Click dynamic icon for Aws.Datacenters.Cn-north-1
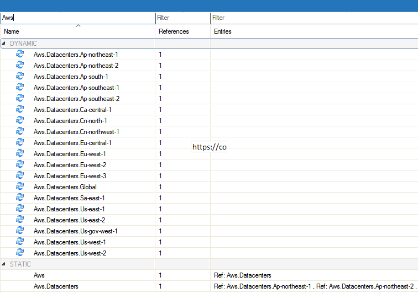This screenshot has height=293, width=418. [x=20, y=120]
